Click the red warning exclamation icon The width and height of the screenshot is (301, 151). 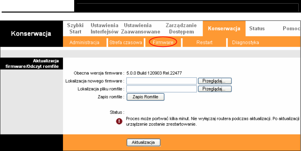pos(119,121)
